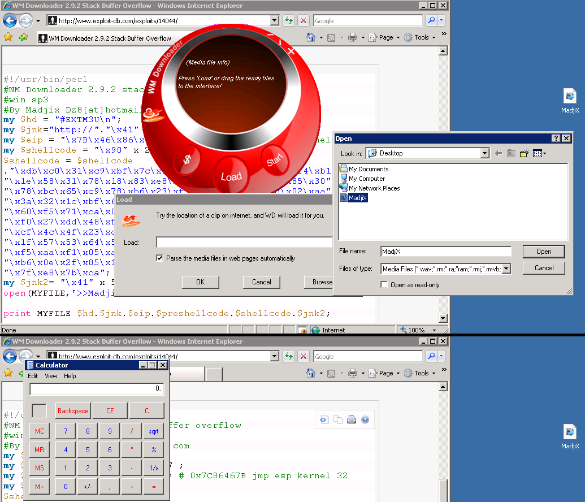Screen dimensions: 585x502
Task: Click Add to Favorites icon in top IE
Action: (23, 37)
